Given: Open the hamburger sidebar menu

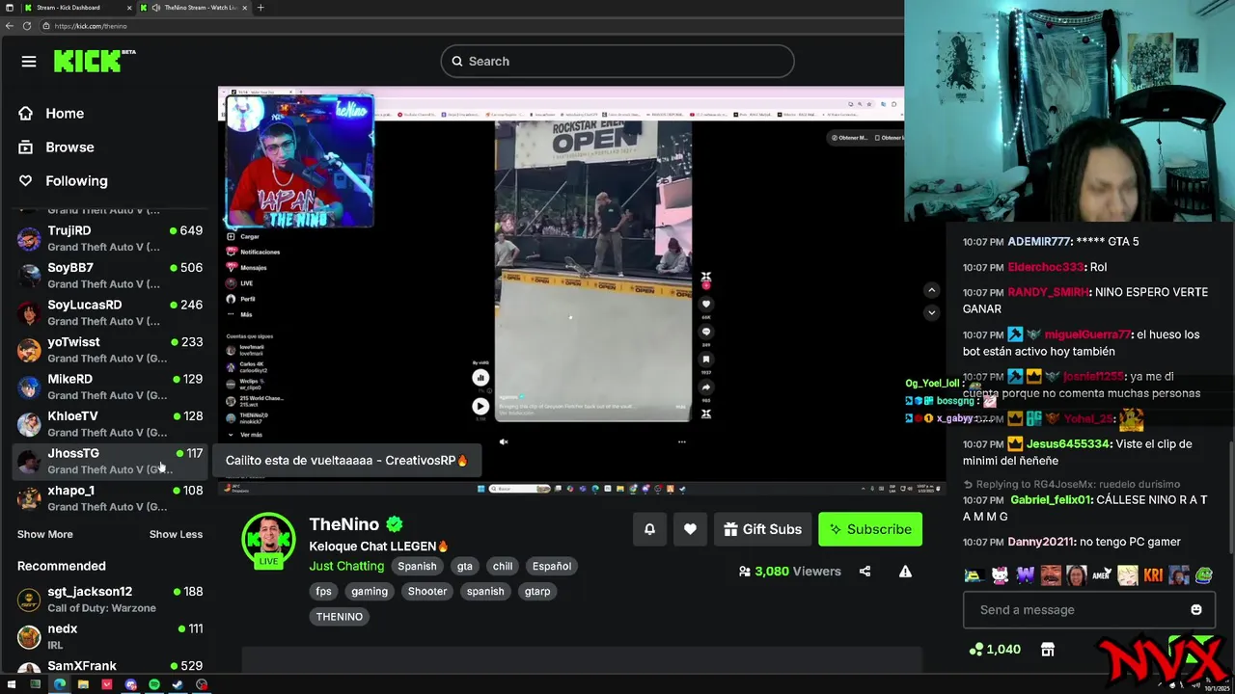Looking at the screenshot, I should coord(29,61).
